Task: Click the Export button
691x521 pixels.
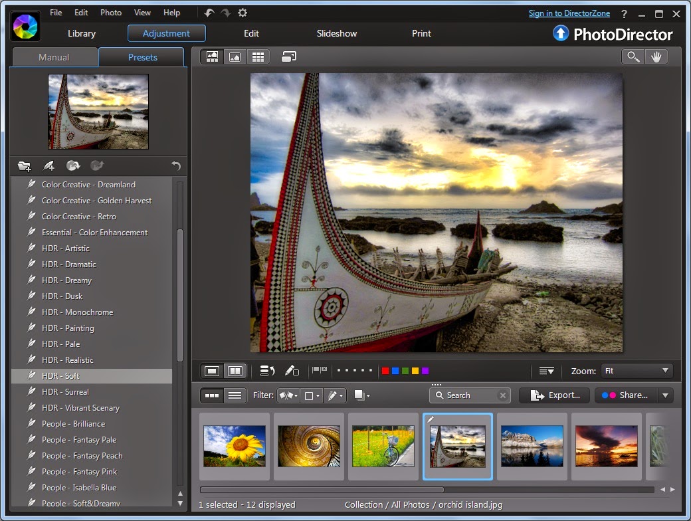Action: pyautogui.click(x=555, y=395)
